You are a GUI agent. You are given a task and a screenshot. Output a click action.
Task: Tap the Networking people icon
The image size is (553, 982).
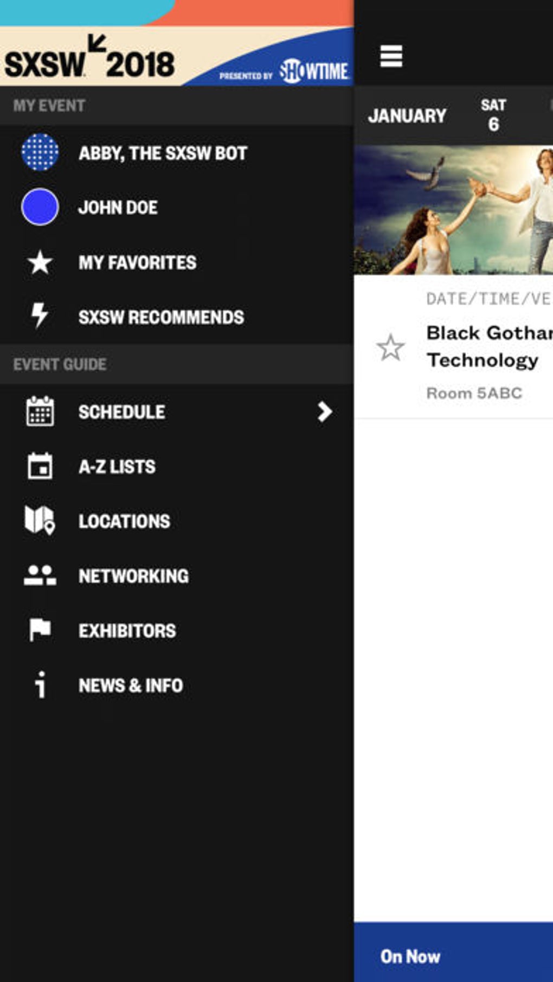coord(40,575)
